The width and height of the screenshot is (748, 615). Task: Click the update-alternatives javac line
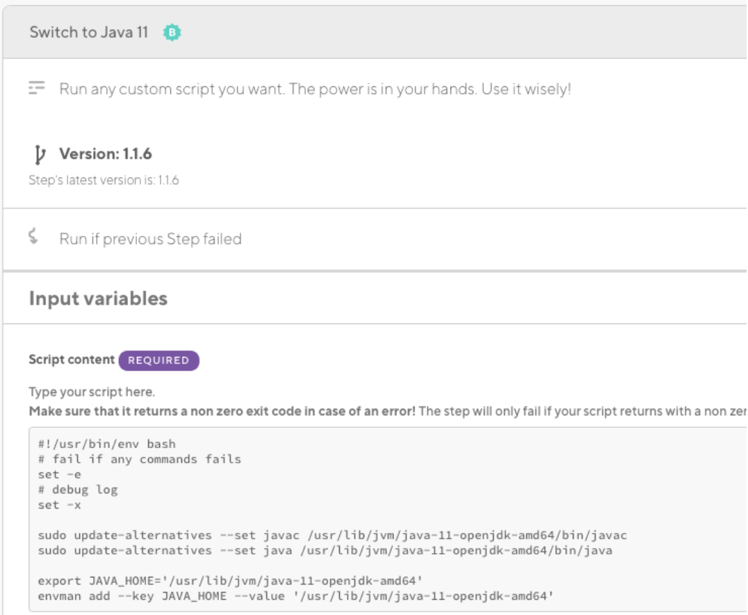(332, 535)
